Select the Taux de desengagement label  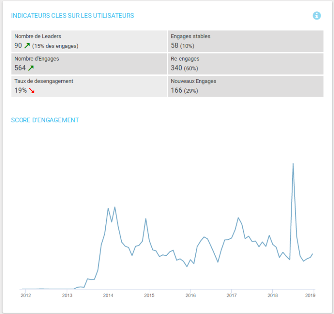pos(43,81)
